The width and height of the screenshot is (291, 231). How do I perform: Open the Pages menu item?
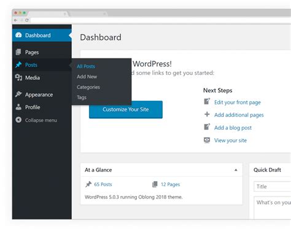[x=42, y=52]
